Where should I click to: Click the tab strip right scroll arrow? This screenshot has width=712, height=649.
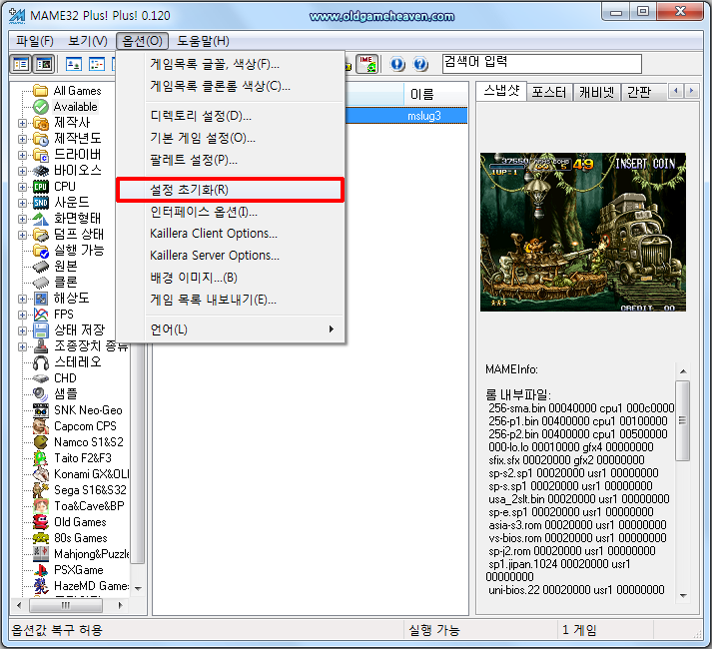point(692,91)
